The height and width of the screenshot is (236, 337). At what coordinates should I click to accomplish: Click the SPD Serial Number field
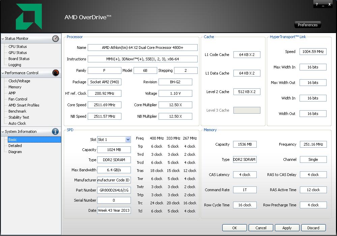coord(114,200)
